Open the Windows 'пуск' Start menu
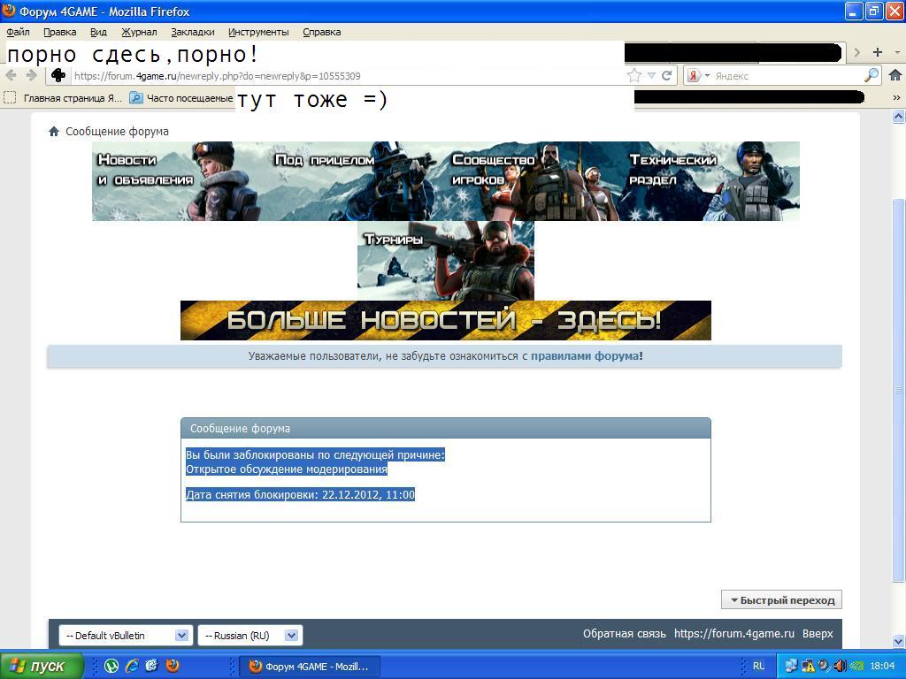This screenshot has height=679, width=906. click(x=42, y=666)
